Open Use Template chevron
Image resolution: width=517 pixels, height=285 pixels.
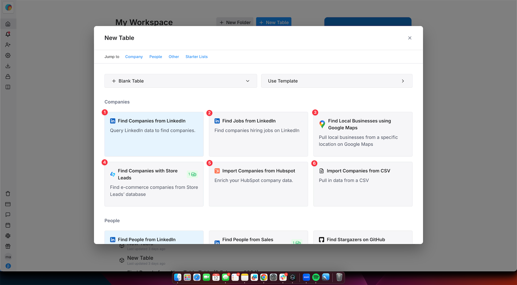pyautogui.click(x=402, y=81)
